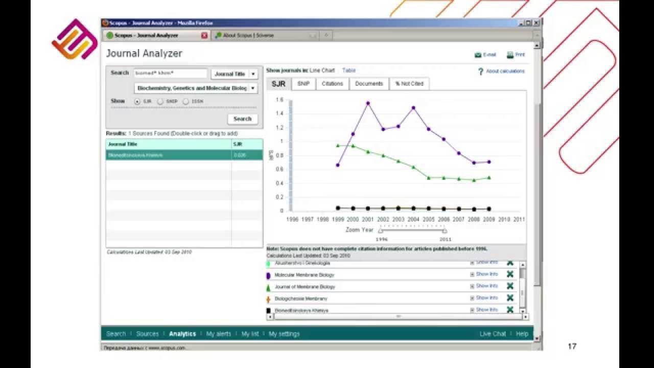Image resolution: width=654 pixels, height=368 pixels.
Task: Click the About calculations question mark icon
Action: 480,72
